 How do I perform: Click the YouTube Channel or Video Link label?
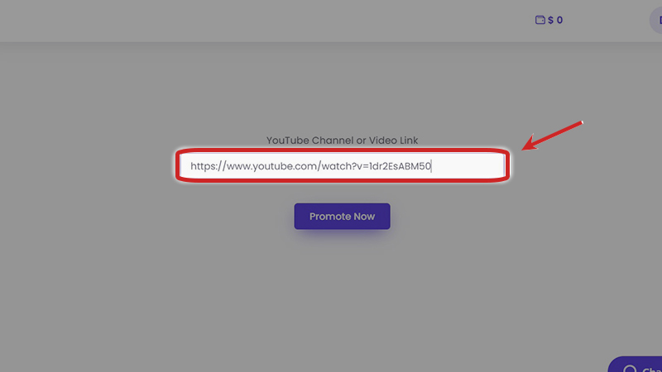click(342, 141)
